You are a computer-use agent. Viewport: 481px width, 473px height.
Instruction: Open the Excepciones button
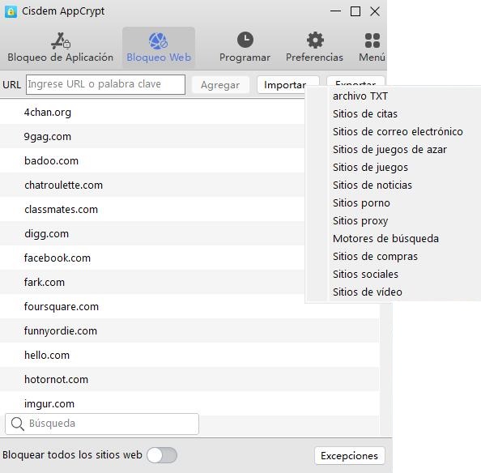click(x=349, y=456)
